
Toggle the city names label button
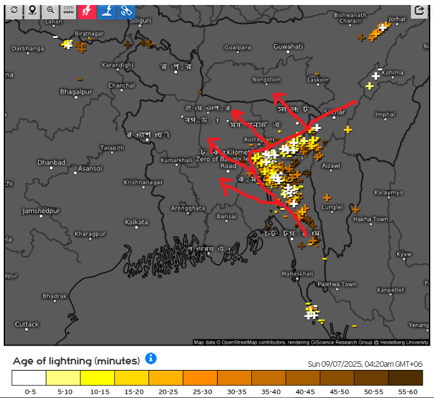coord(69,11)
